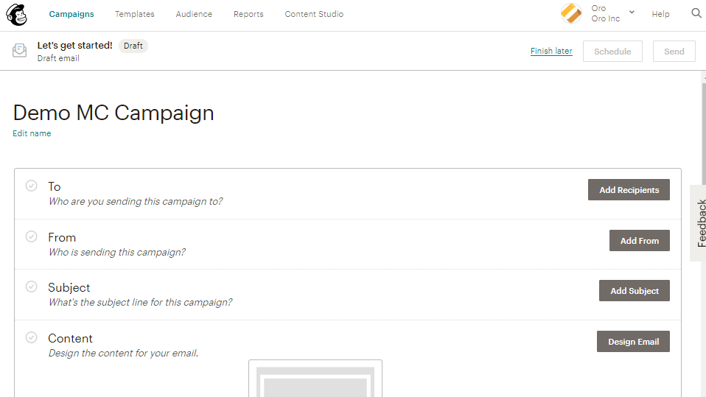Viewport: 706px width, 397px height.
Task: Open Content Studio from navigation
Action: [314, 14]
